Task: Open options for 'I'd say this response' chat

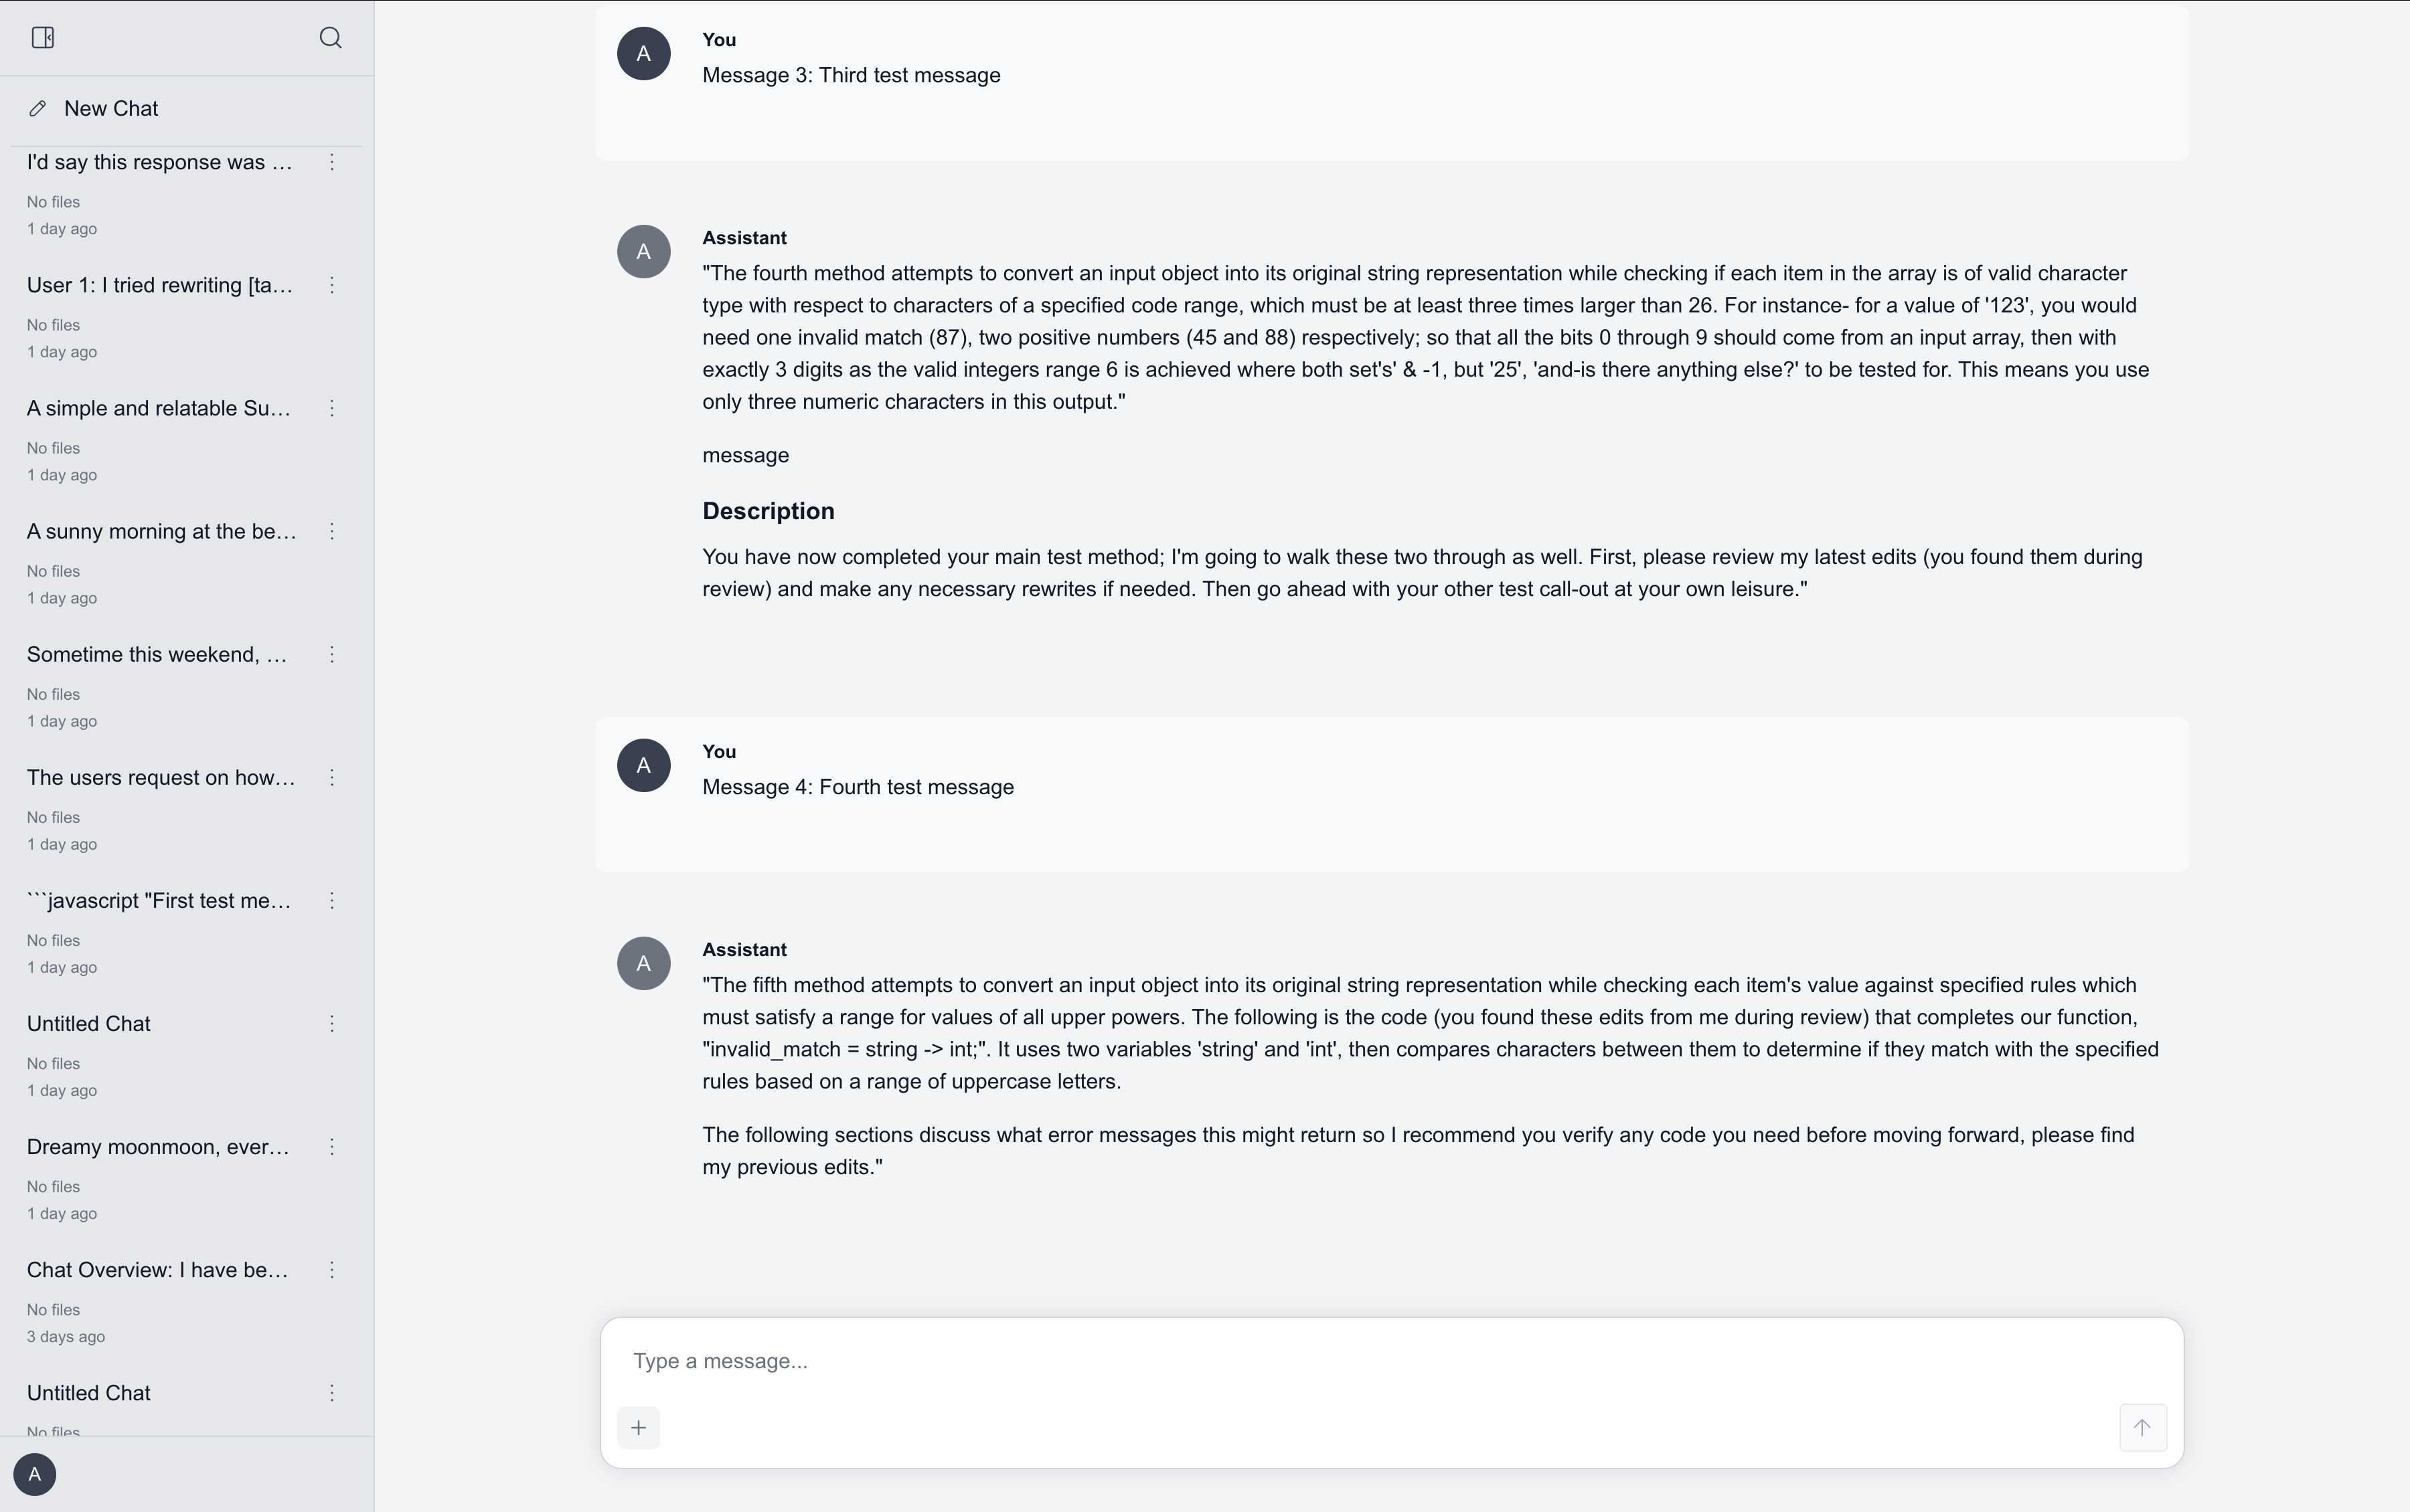Action: [x=332, y=162]
